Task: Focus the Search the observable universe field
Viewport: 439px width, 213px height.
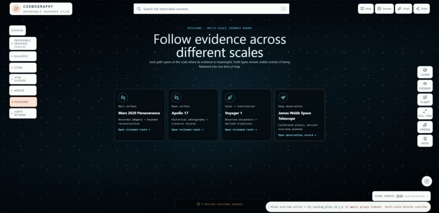Action: point(211,9)
